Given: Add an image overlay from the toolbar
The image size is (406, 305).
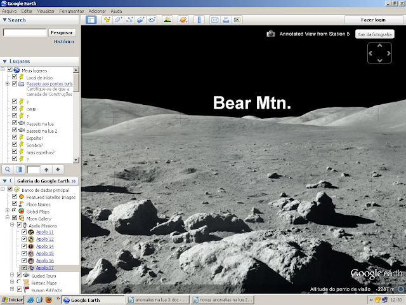Looking at the screenshot, I should click(x=140, y=20).
